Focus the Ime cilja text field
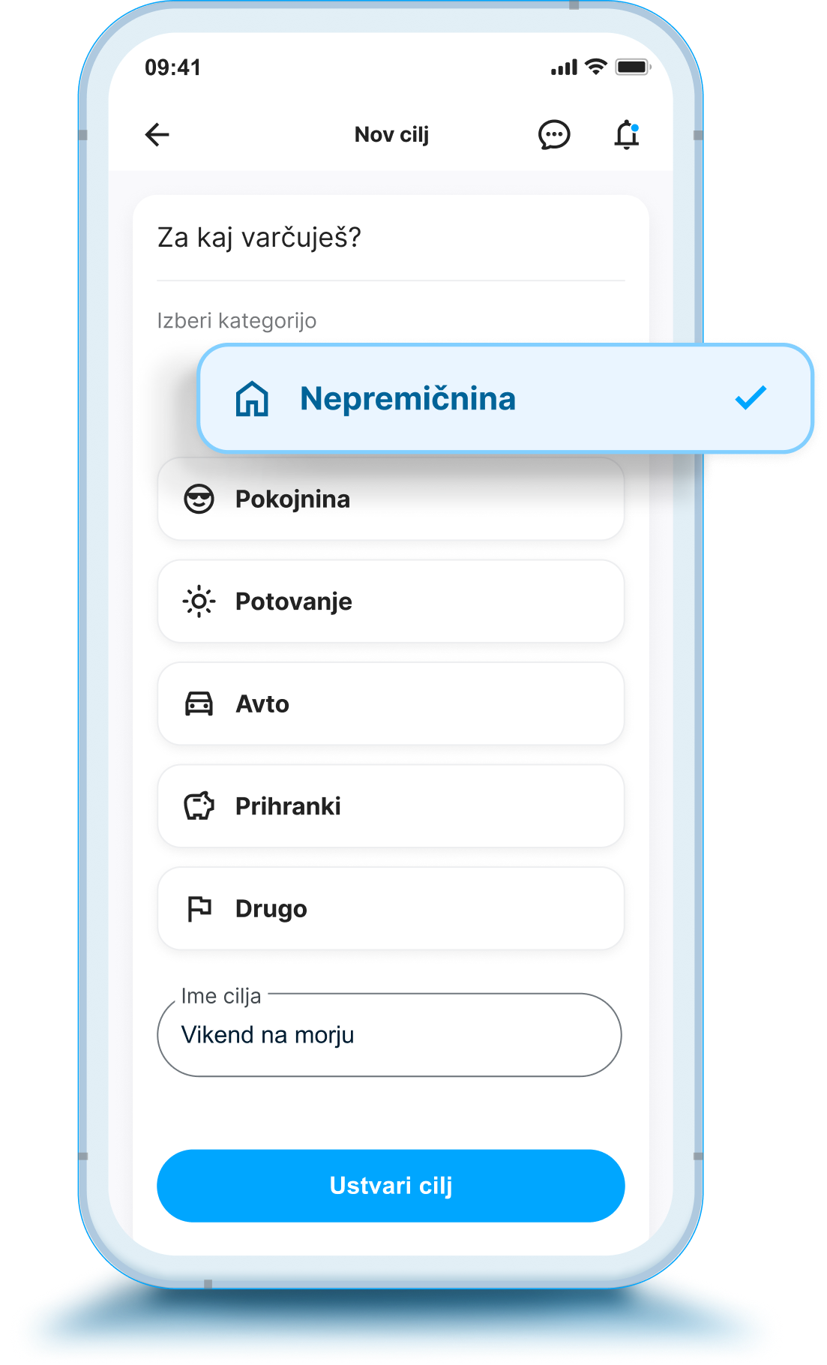Image resolution: width=827 pixels, height=1365 pixels. (x=390, y=1035)
